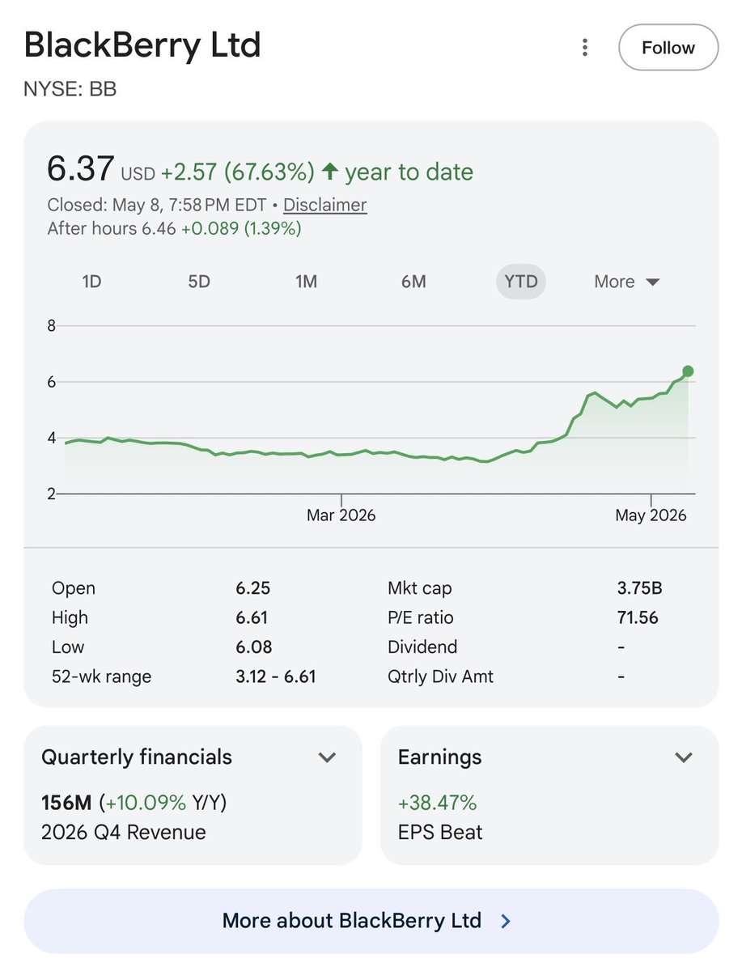Screen dimensions: 742x971
Task: Open the Disclaimer link
Action: tap(324, 205)
